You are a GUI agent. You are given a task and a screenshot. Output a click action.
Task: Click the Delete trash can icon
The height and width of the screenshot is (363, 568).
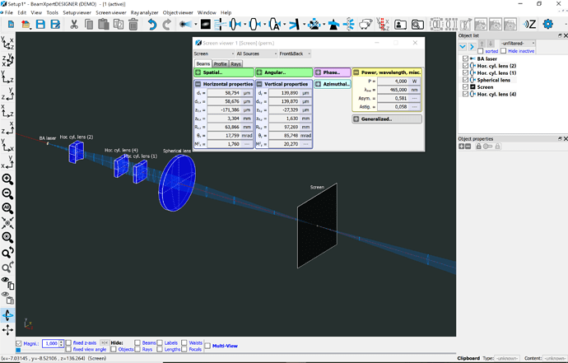click(133, 25)
